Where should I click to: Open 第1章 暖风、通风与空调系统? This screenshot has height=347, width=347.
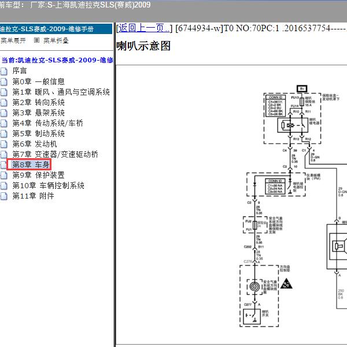coord(61,92)
